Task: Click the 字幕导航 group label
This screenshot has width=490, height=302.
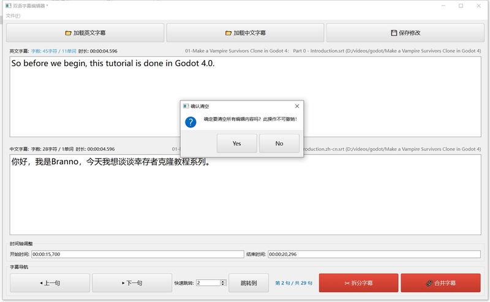Action: click(x=19, y=267)
